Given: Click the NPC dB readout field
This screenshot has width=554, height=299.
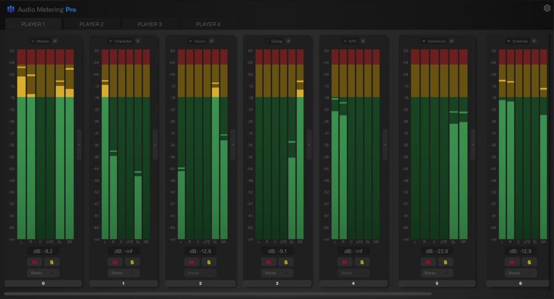Looking at the screenshot, I should click(354, 251).
